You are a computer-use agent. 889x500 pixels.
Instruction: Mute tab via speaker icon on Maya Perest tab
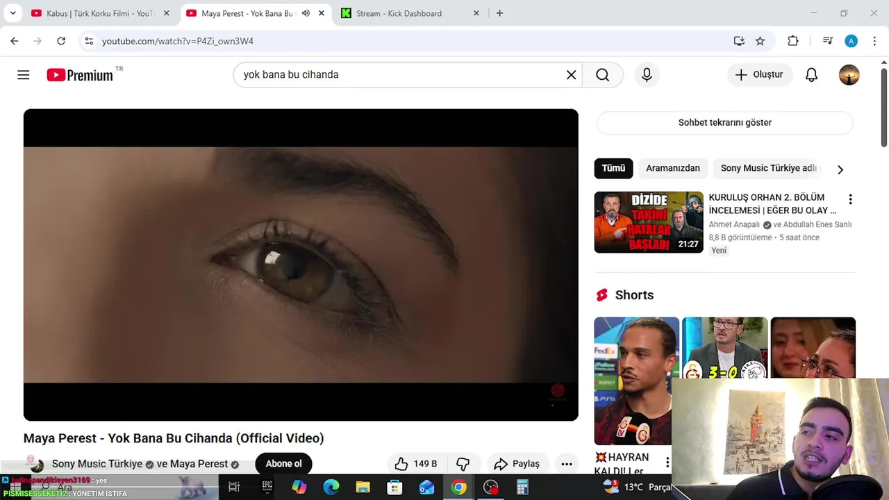(x=306, y=13)
